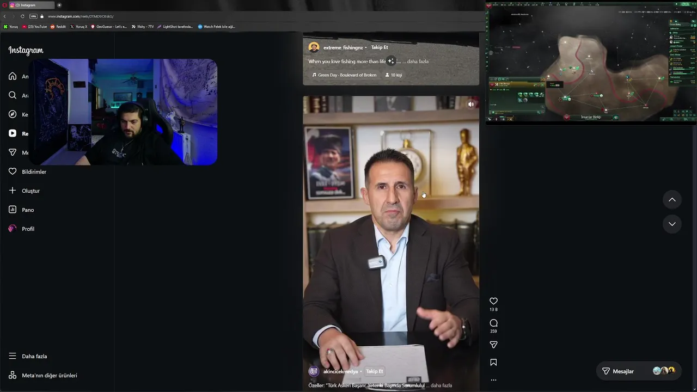Viewport: 697px width, 392px height.
Task: Click the sparkle icon on fishing caption
Action: tap(390, 61)
